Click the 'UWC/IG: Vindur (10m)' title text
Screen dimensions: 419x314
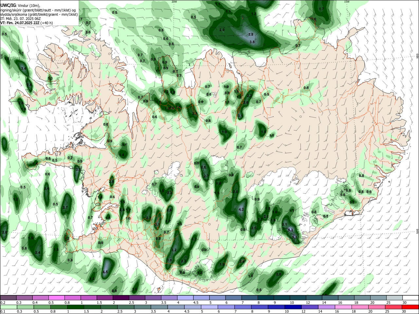pos(20,5)
